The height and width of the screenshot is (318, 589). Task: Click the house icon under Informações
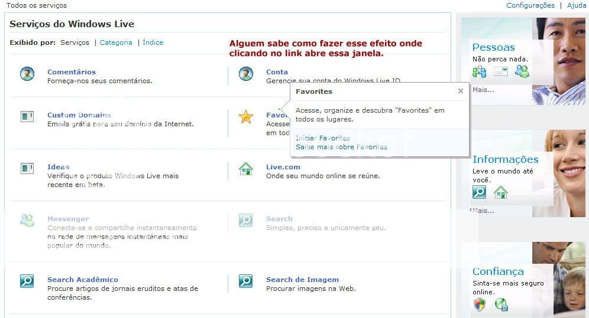(501, 192)
